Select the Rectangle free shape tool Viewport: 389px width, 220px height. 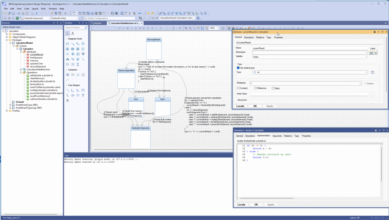point(83,90)
